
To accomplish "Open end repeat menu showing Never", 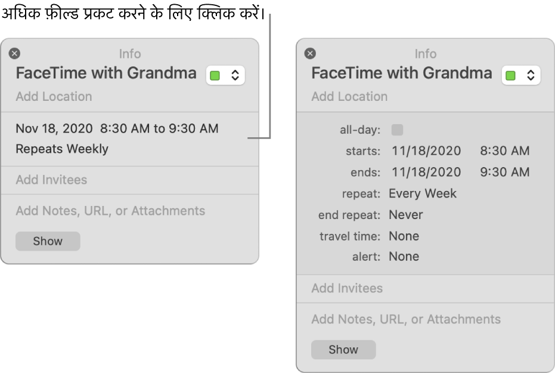I will [x=405, y=215].
